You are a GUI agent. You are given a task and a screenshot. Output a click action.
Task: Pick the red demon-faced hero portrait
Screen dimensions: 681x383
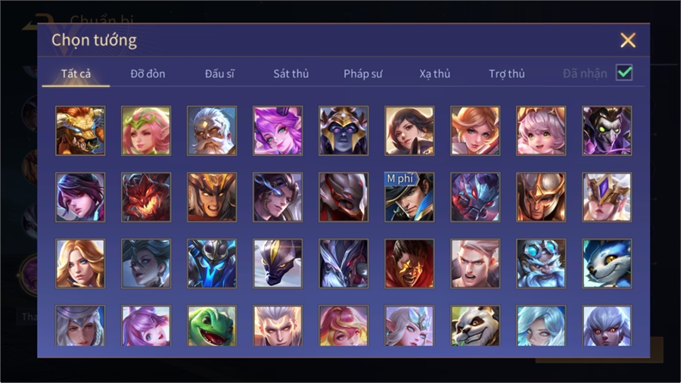(146, 197)
